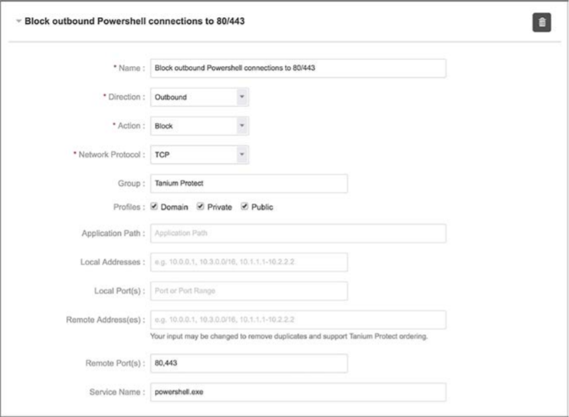Viewport: 569px width, 417px height.
Task: Click the Remote Port(s) field
Action: (248, 363)
